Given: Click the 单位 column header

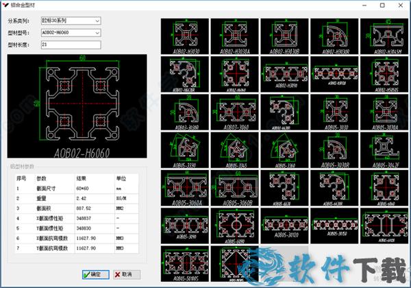Looking at the screenshot, I should (x=121, y=178).
